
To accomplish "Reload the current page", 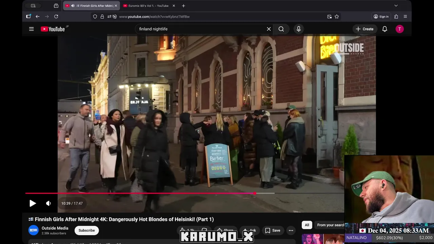I will pyautogui.click(x=56, y=17).
